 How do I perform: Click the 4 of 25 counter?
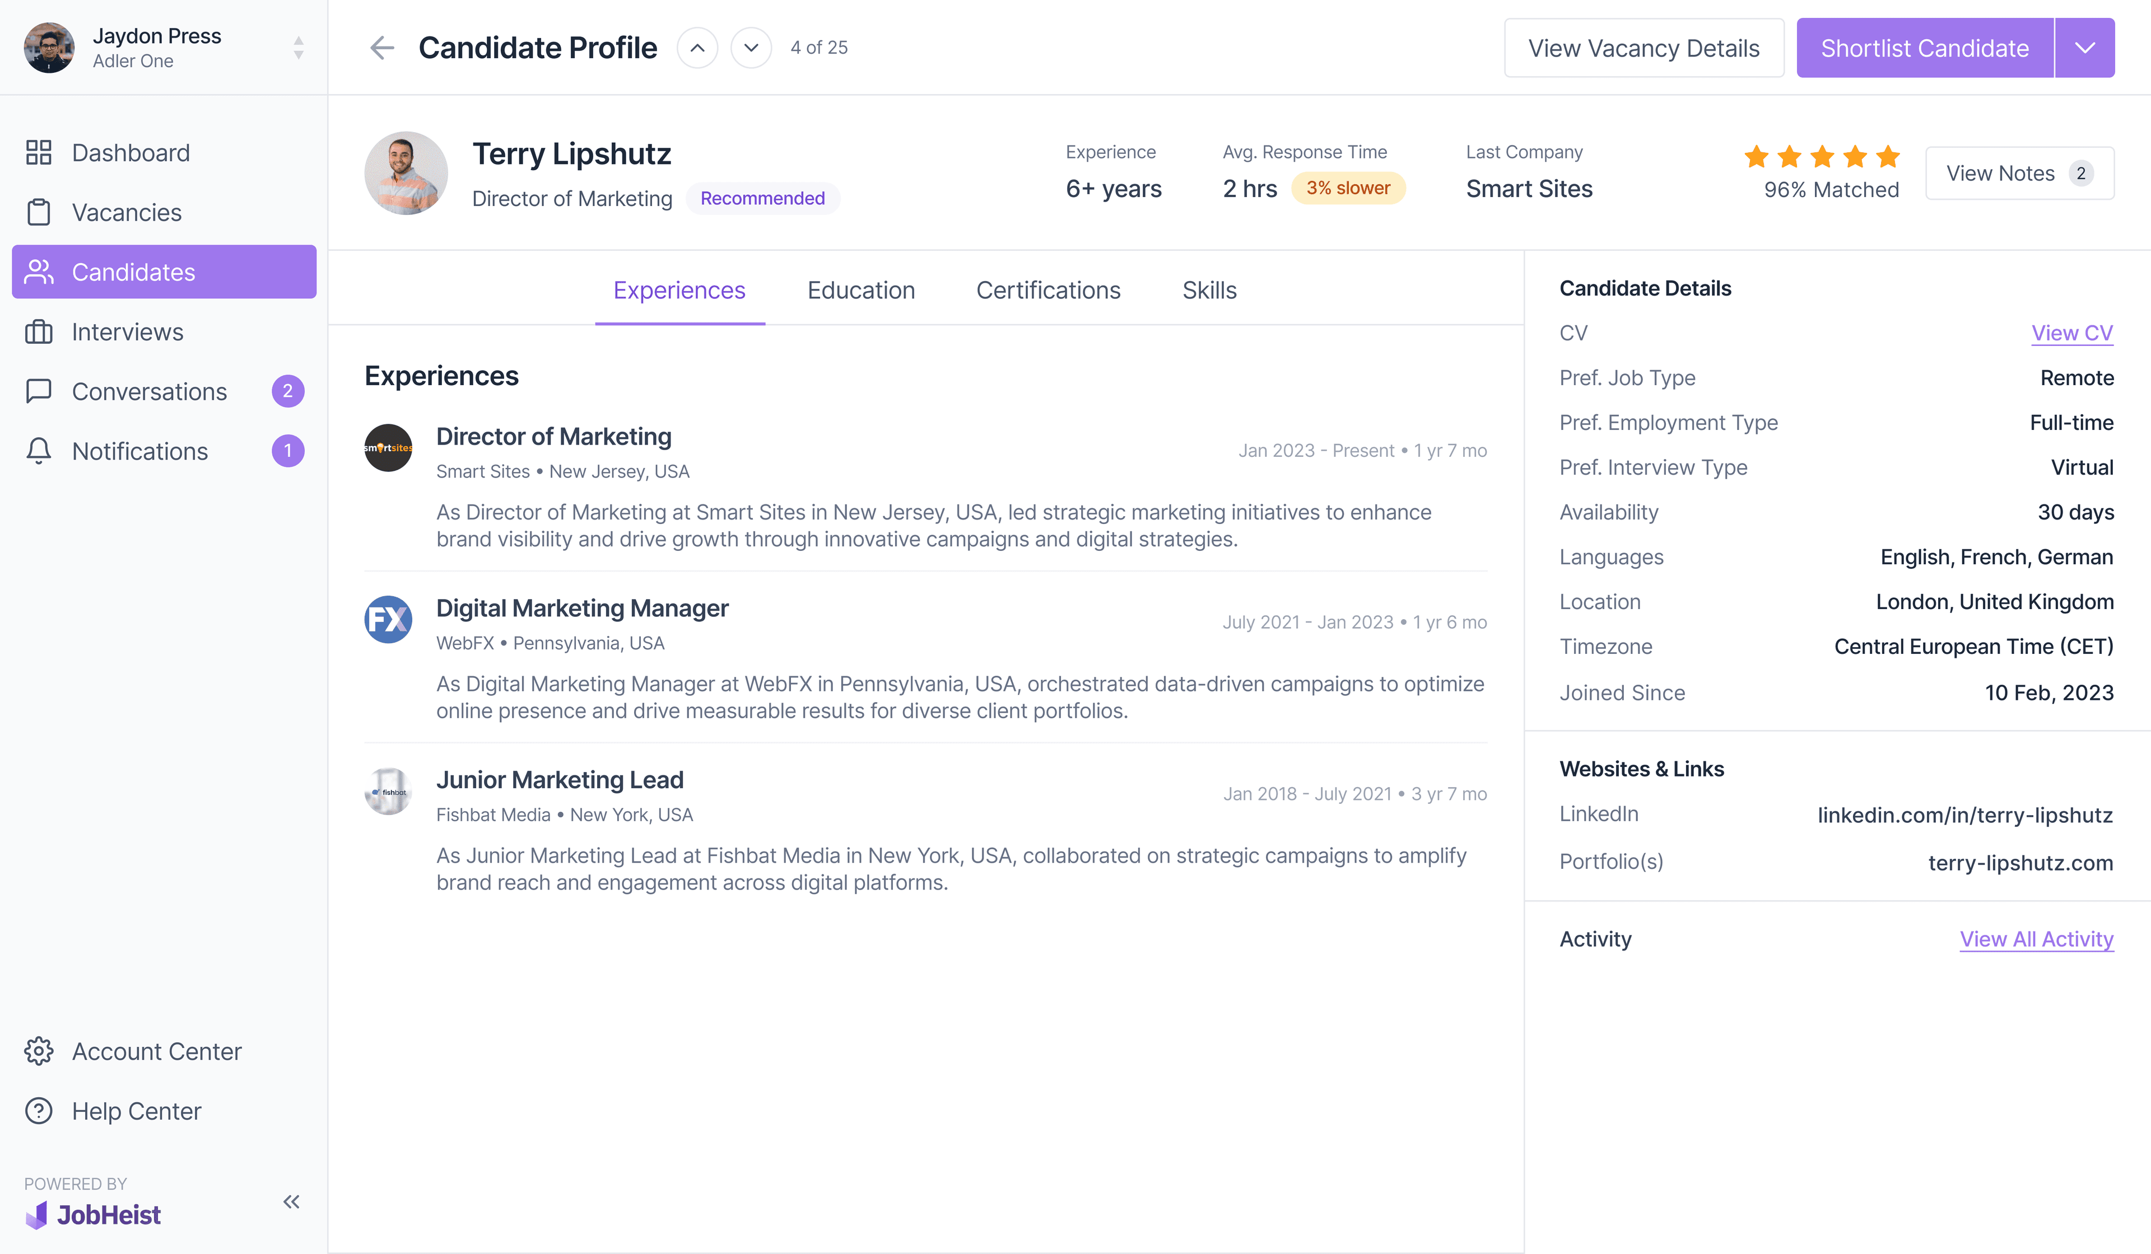click(x=818, y=48)
